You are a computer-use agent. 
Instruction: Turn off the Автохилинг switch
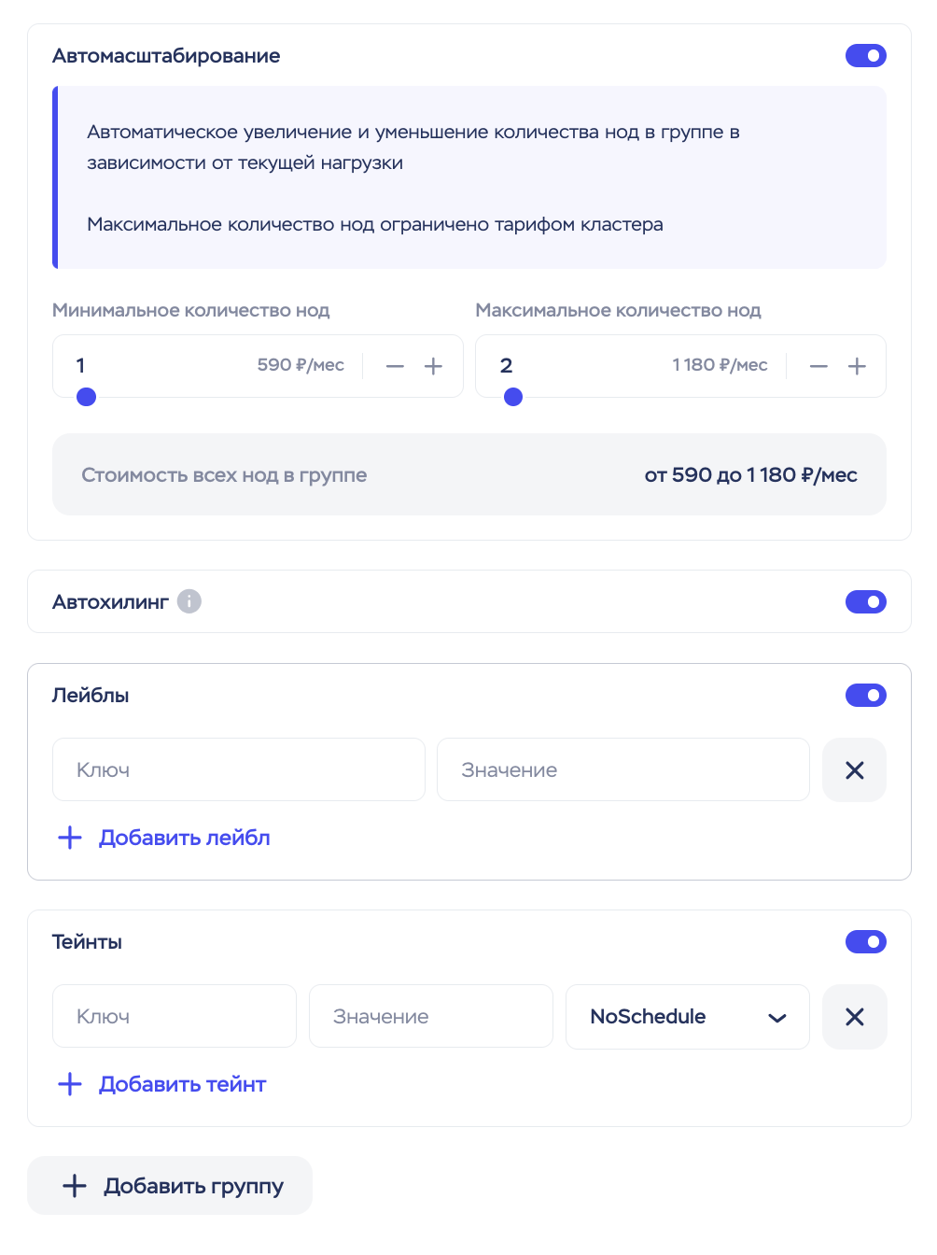pos(866,602)
